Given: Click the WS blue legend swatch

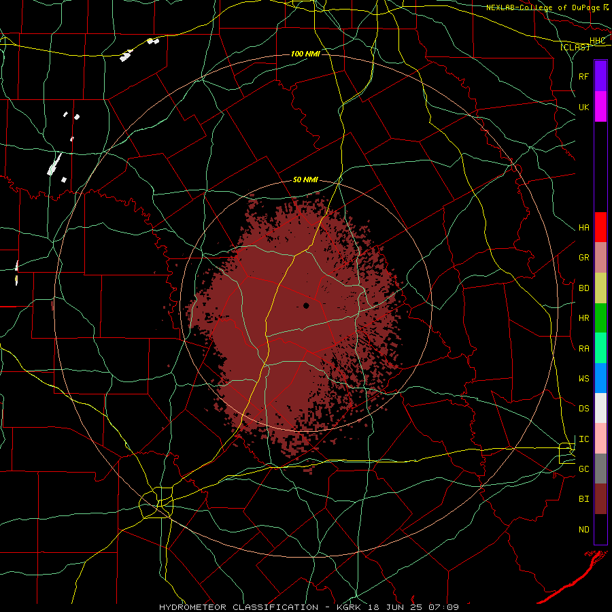Looking at the screenshot, I should coord(600,378).
